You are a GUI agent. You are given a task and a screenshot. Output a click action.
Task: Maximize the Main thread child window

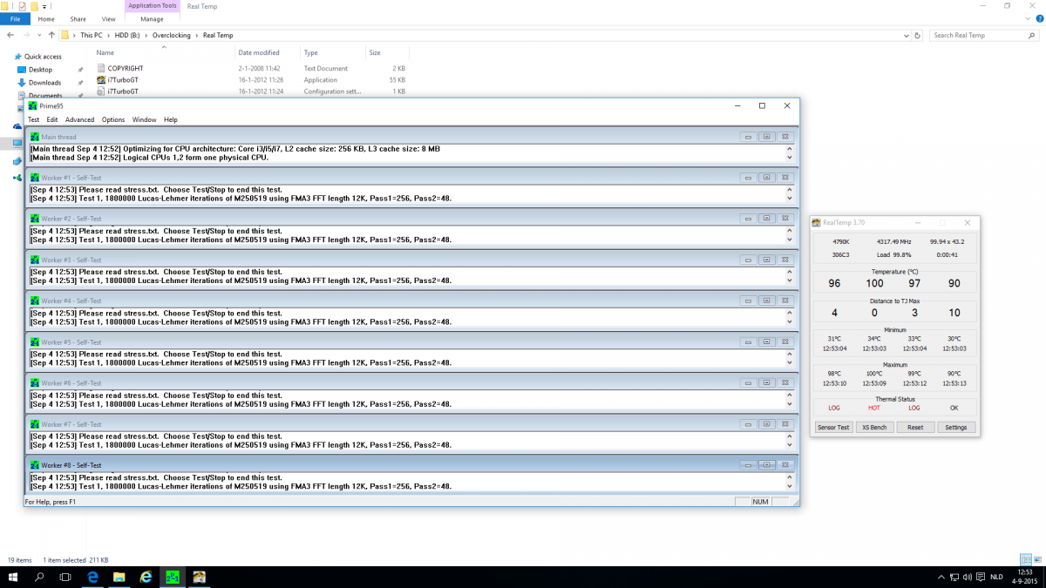coord(766,137)
